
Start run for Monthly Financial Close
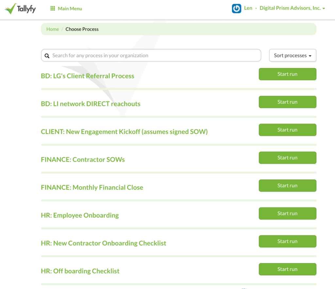(287, 185)
